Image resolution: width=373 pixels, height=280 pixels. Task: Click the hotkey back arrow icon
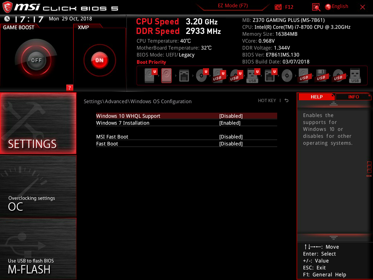click(x=286, y=101)
